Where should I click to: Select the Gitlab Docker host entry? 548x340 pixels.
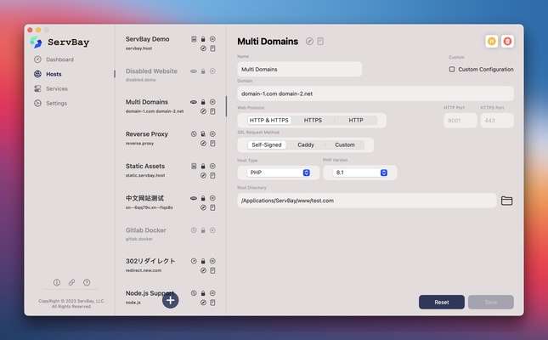click(170, 235)
